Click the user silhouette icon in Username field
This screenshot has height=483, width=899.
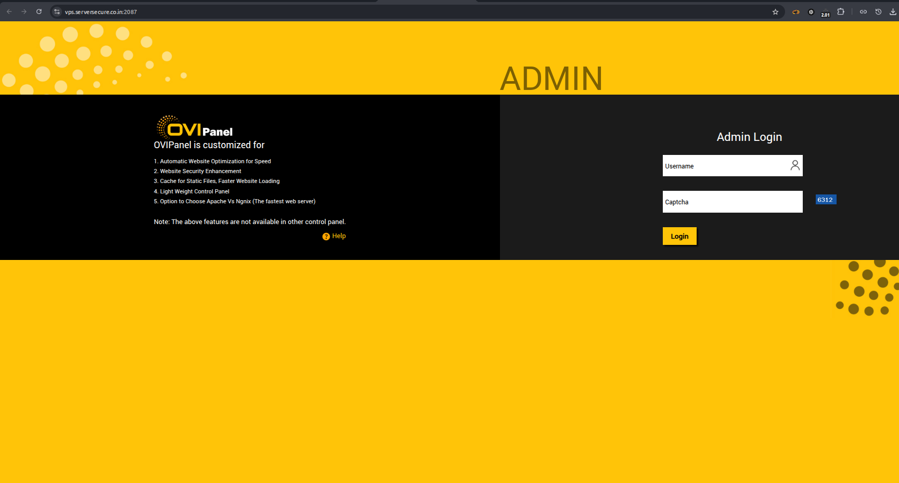click(794, 165)
